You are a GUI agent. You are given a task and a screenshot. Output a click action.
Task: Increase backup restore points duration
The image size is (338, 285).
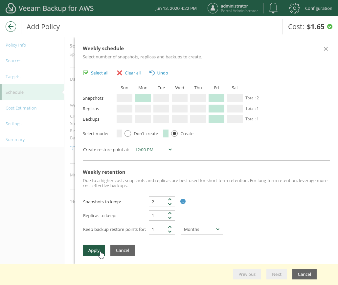click(170, 227)
